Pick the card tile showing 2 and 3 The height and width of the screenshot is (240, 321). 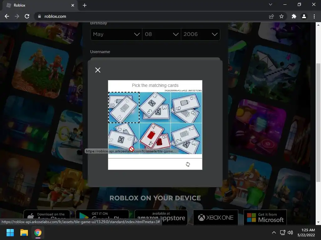186,138
